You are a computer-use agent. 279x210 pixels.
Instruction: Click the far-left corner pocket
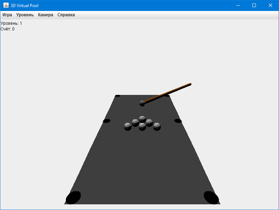[x=117, y=96]
